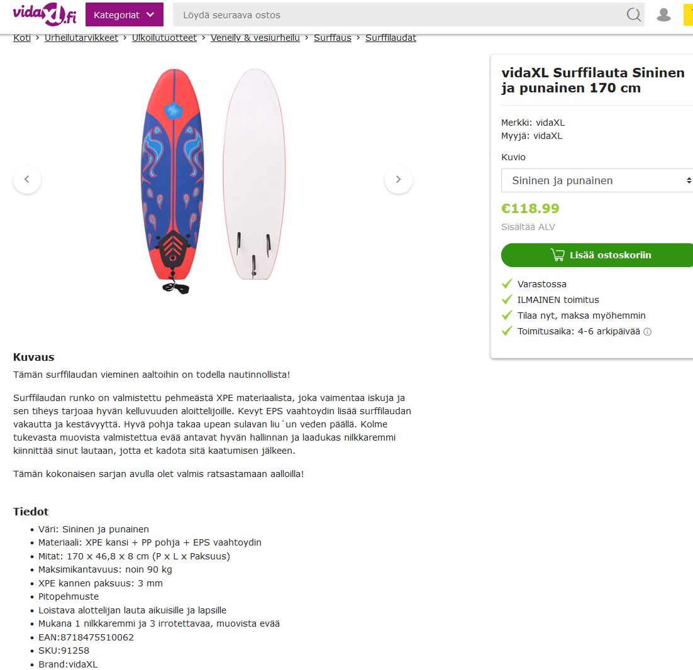
Task: Go to Surffaus category link
Action: (x=333, y=38)
